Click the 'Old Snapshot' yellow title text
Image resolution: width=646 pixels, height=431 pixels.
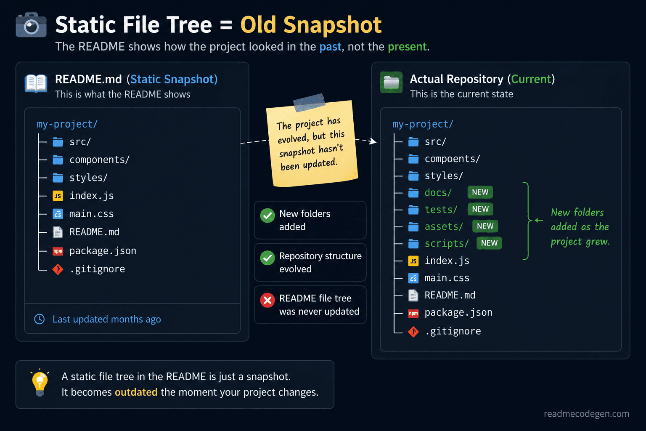pyautogui.click(x=311, y=25)
